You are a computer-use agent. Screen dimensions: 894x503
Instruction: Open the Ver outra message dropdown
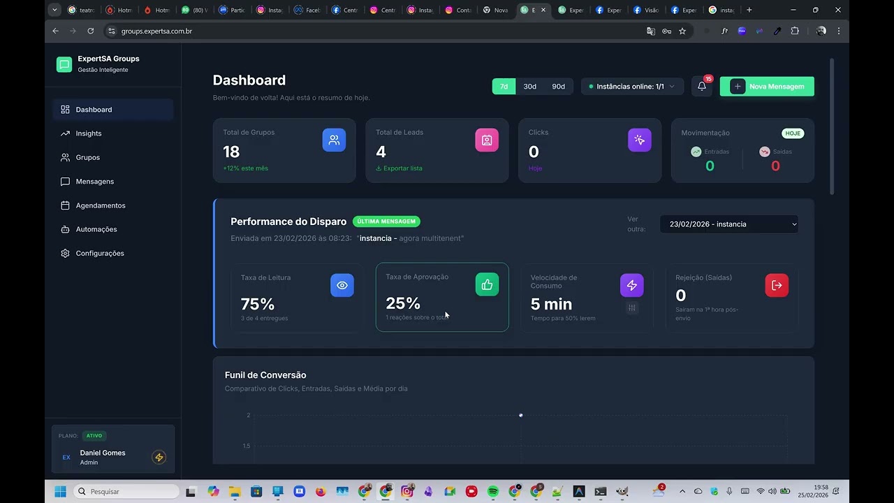coord(729,224)
